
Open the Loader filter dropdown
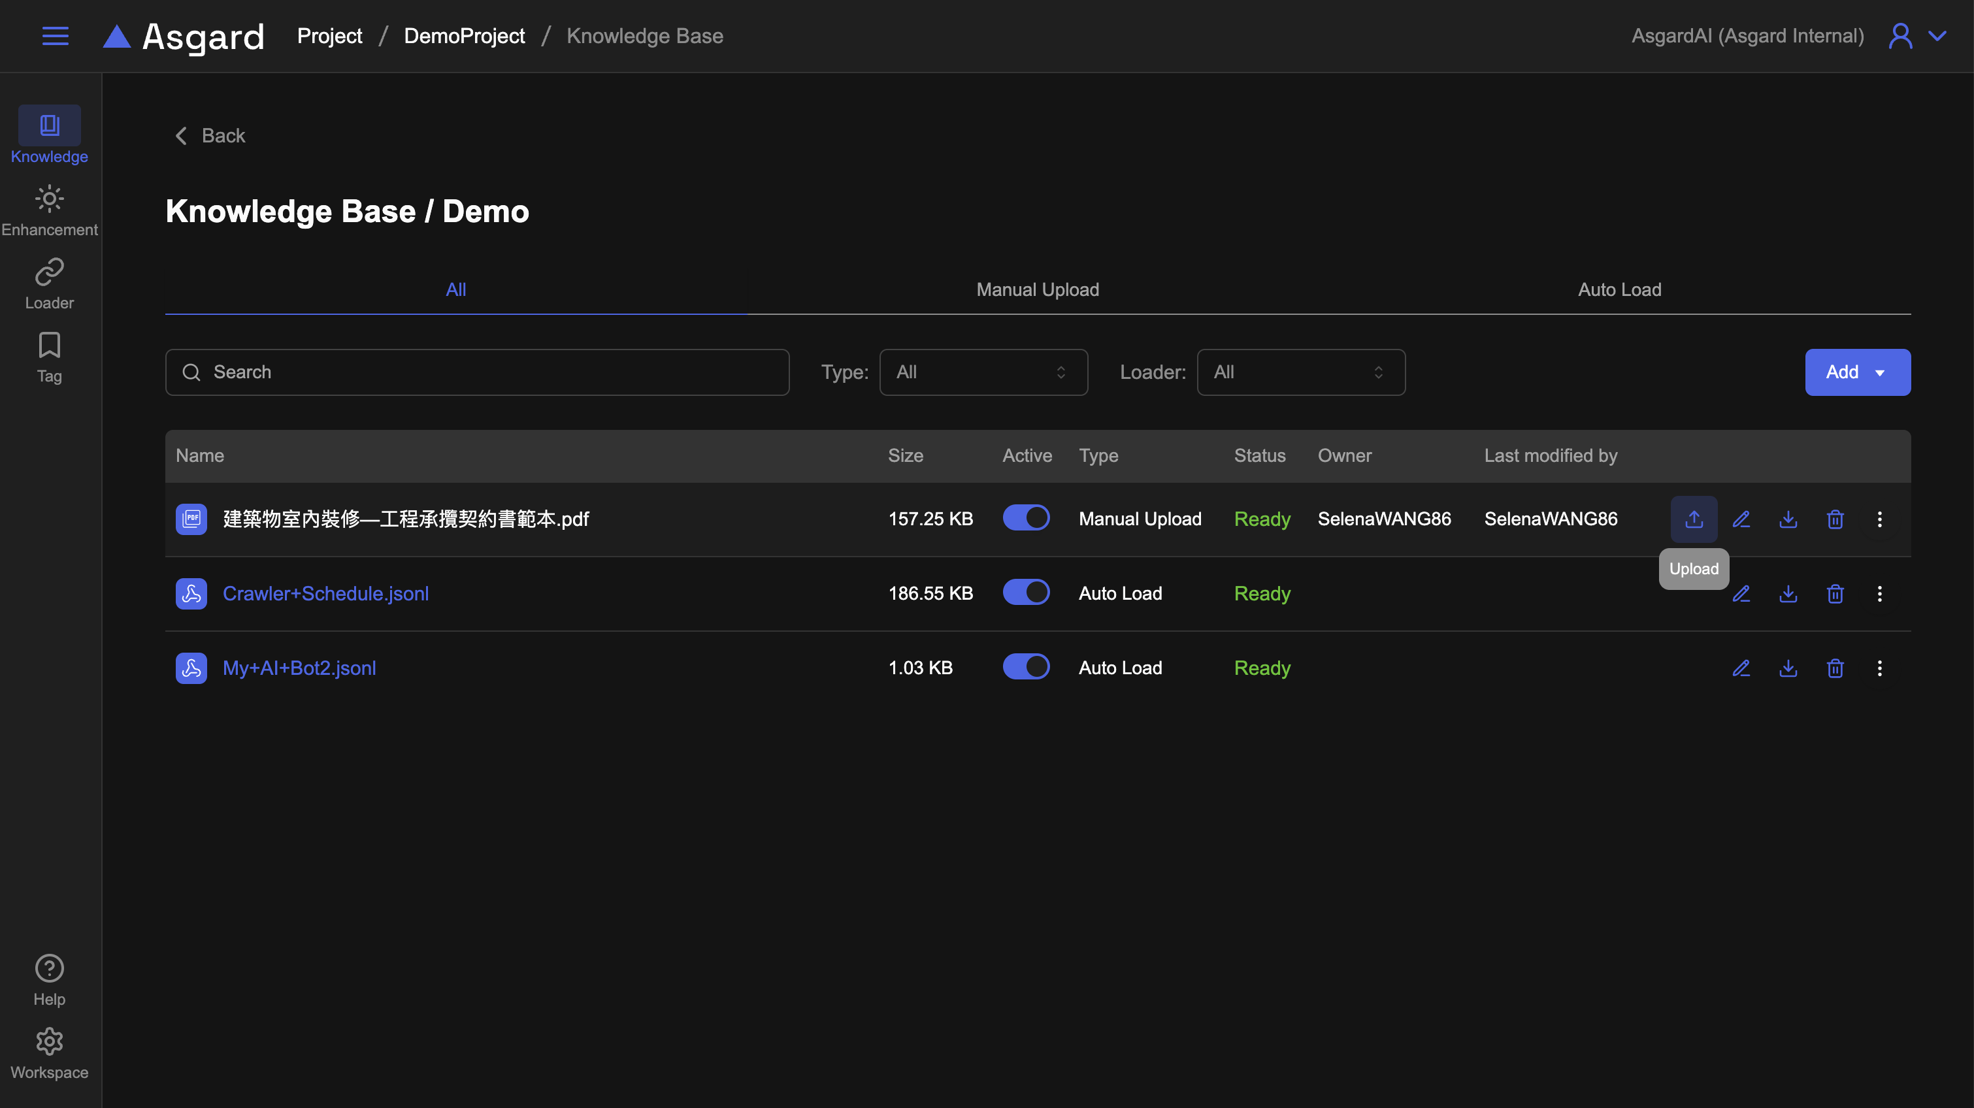click(x=1300, y=372)
